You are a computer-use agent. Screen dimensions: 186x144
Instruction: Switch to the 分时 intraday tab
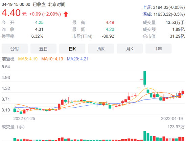pyautogui.click(x=15, y=49)
